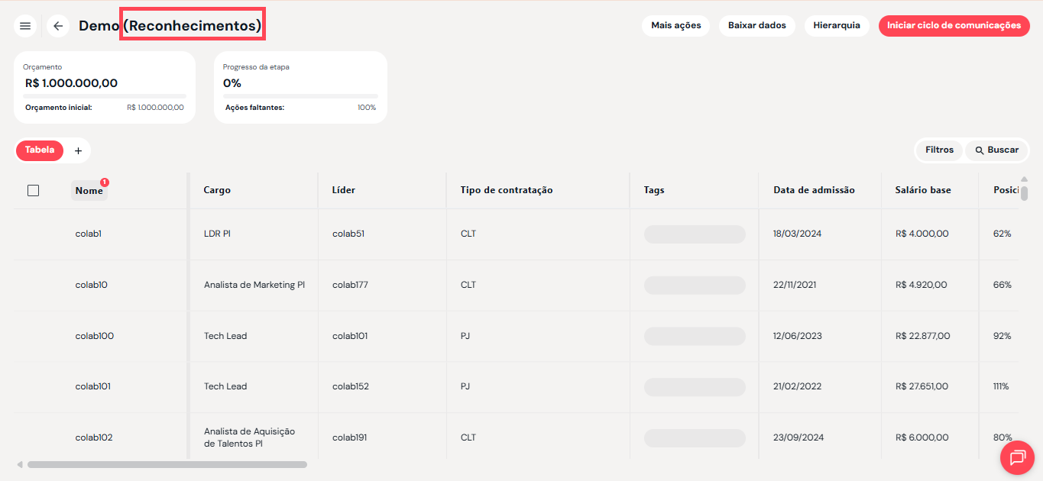Click the Orçamento progress bar

click(x=105, y=96)
